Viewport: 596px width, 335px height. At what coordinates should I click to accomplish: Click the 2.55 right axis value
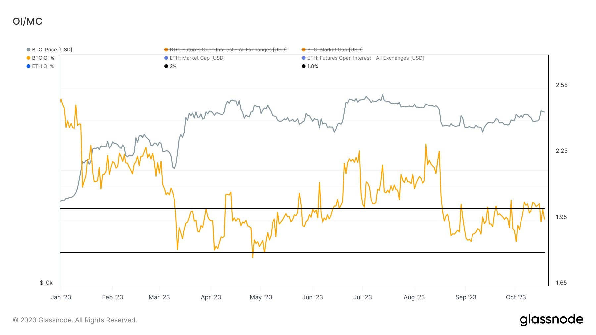pyautogui.click(x=561, y=85)
